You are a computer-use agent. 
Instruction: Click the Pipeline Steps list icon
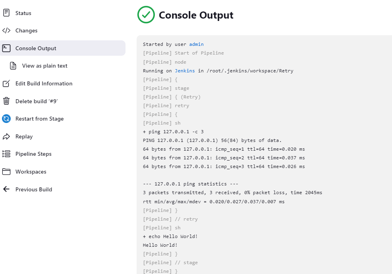pos(6,154)
